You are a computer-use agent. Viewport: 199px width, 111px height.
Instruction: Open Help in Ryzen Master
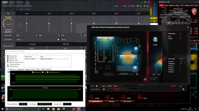[139, 6]
